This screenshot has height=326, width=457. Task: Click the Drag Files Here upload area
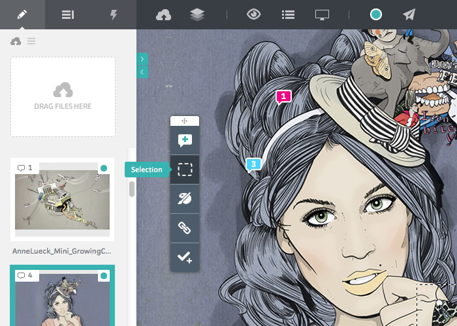[63, 96]
